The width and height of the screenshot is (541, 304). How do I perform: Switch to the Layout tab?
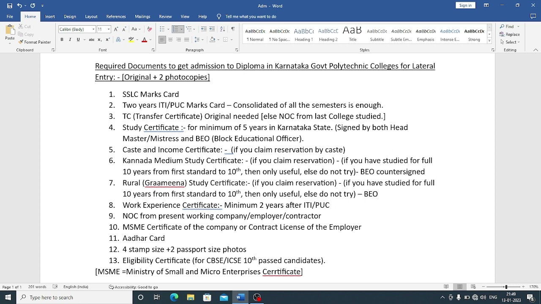pos(91,16)
